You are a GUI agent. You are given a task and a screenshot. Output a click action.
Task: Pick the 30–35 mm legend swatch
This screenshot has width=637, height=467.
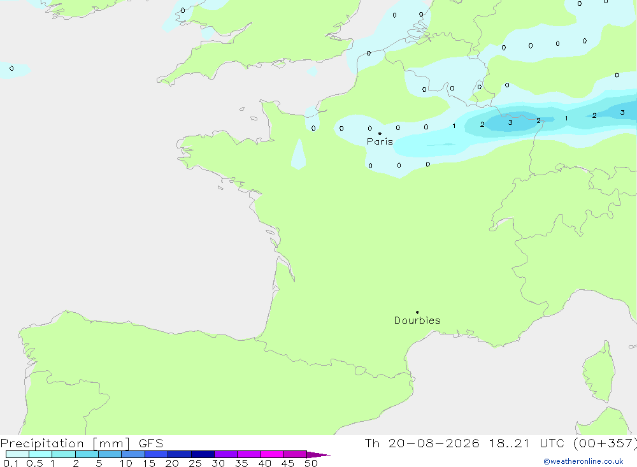coord(226,454)
